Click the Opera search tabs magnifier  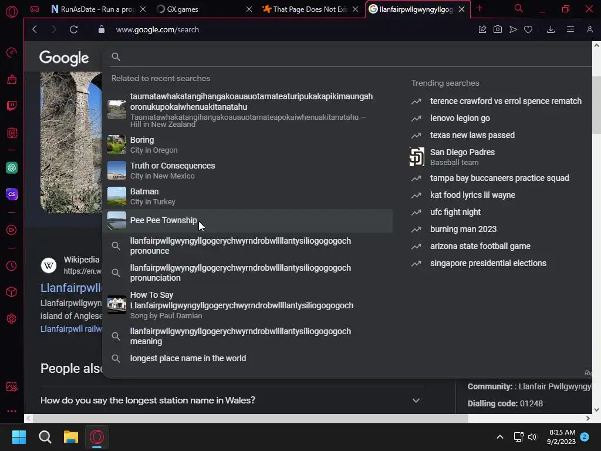pyautogui.click(x=519, y=8)
